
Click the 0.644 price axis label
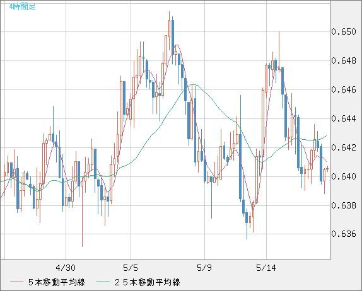344,118
